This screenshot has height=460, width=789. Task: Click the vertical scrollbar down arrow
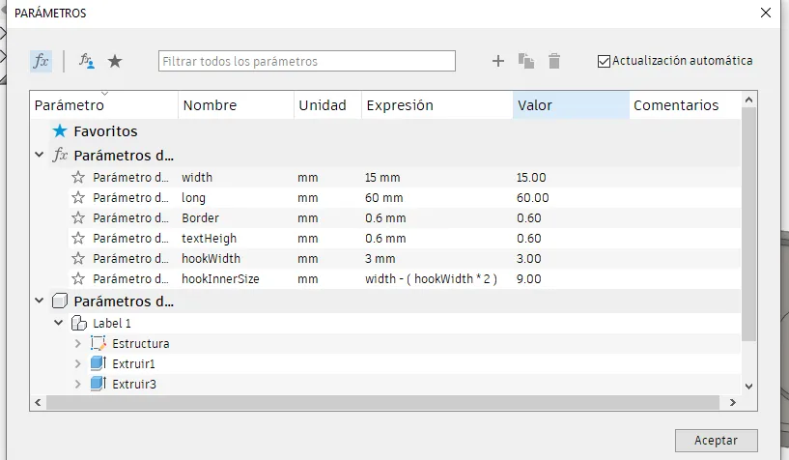coord(748,385)
